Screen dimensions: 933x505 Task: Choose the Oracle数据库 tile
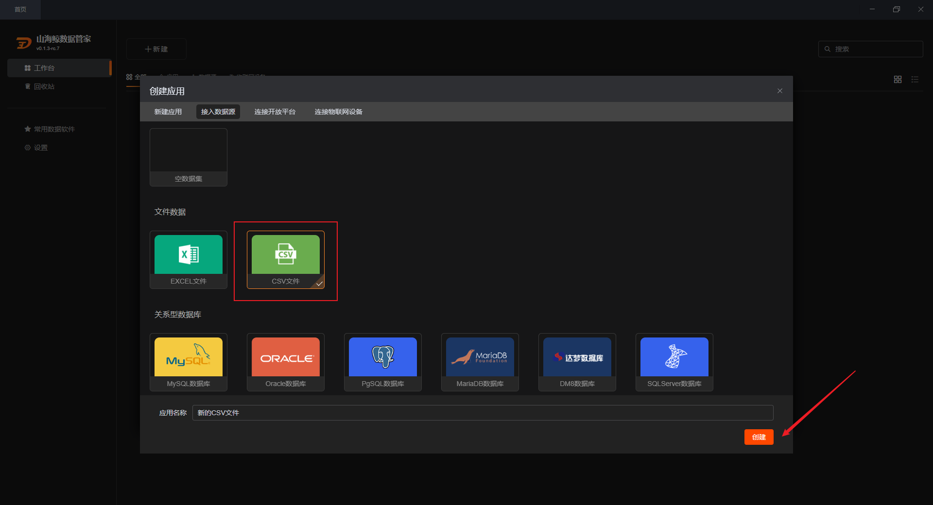[x=286, y=362]
